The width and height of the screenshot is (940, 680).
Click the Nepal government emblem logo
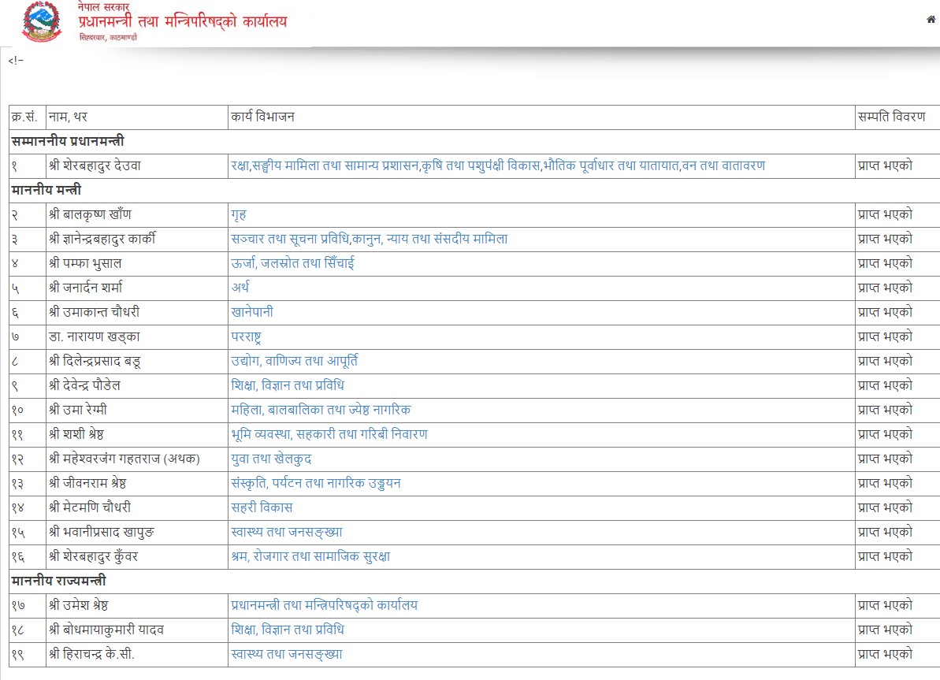[41, 21]
